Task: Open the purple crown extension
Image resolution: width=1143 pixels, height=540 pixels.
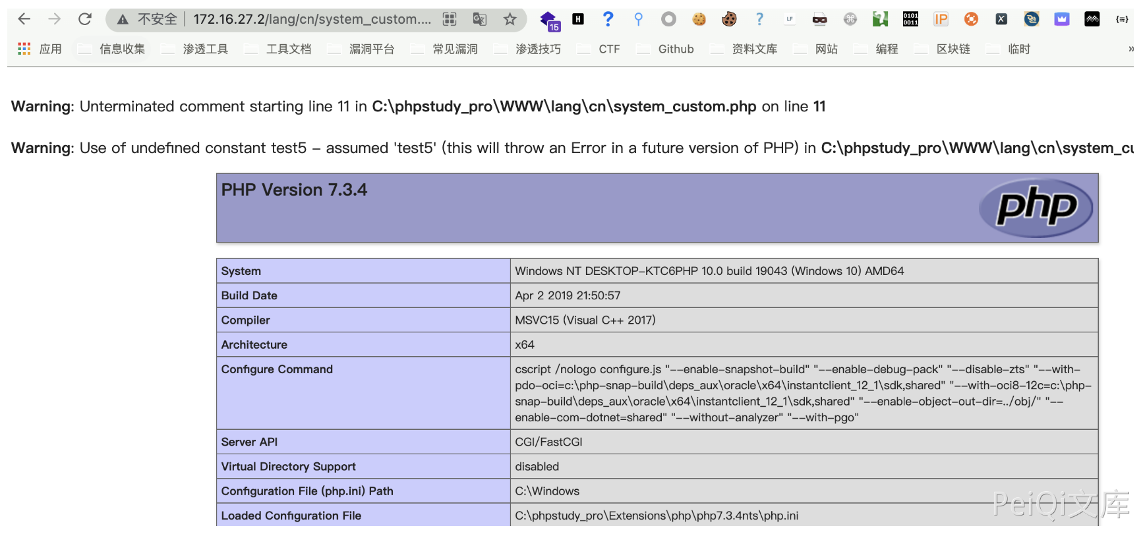Action: pos(1061,19)
